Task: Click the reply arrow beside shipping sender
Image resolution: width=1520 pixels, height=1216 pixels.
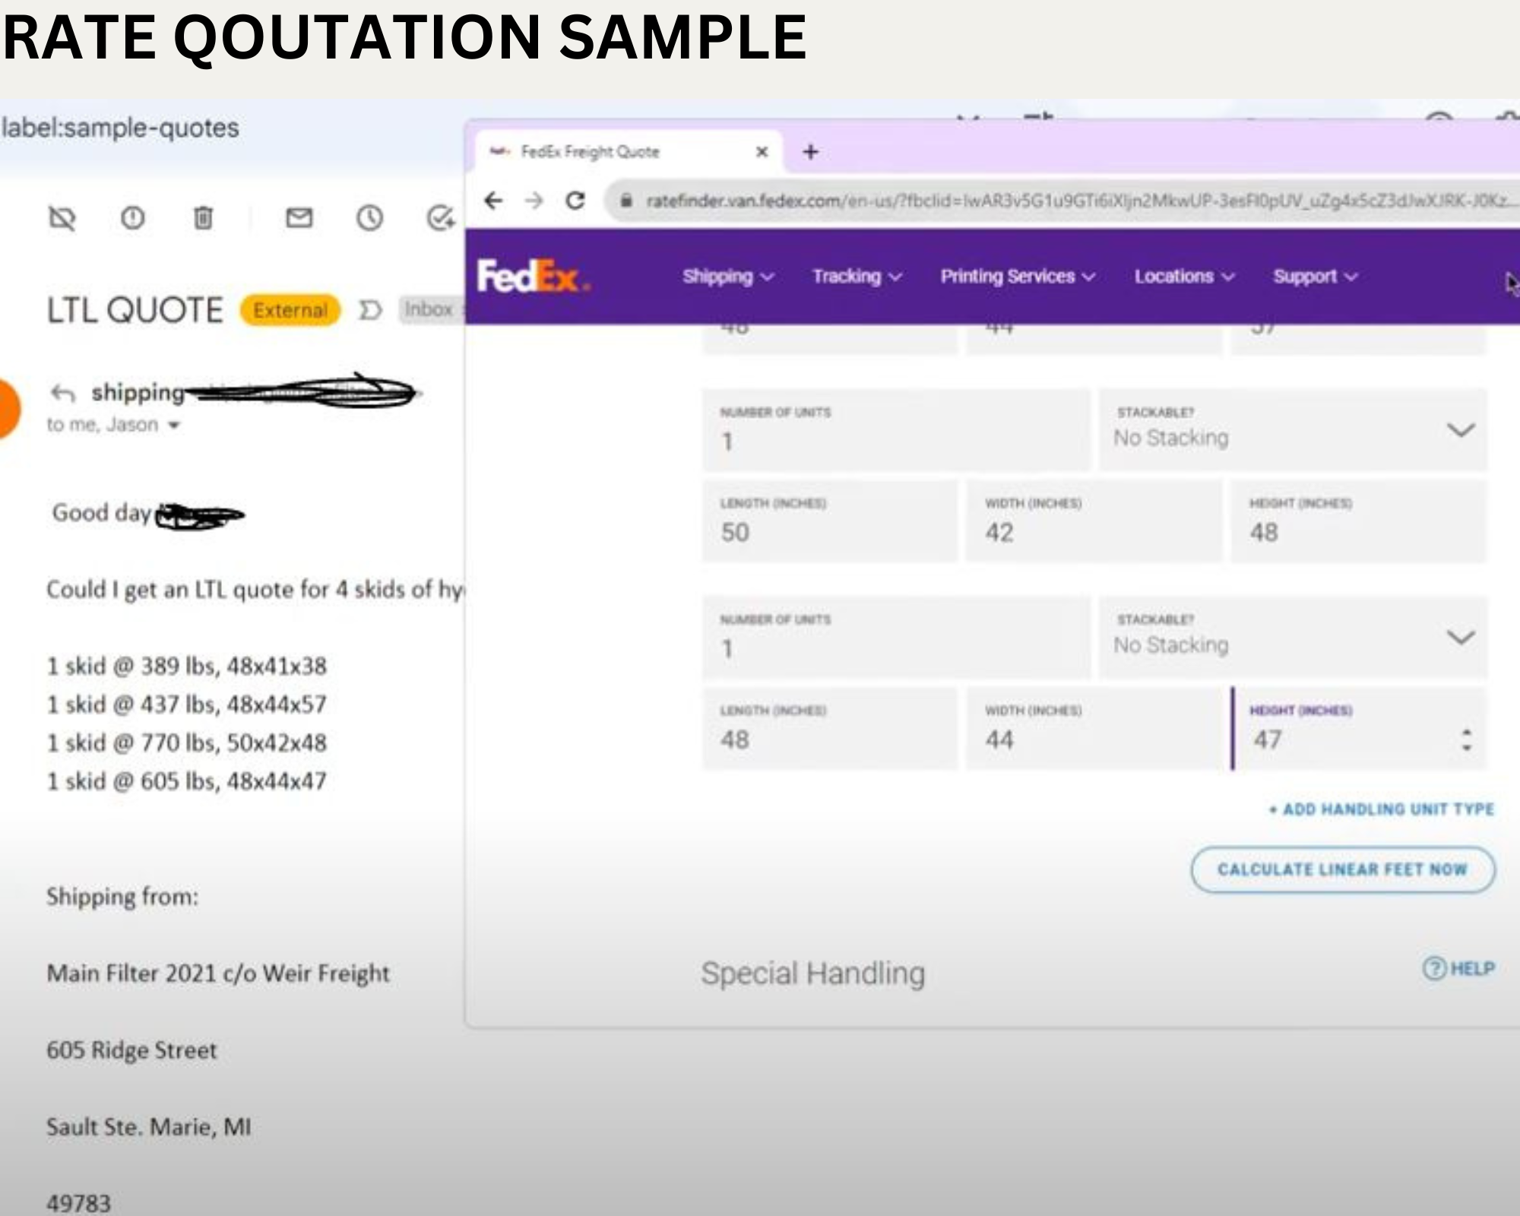Action: pyautogui.click(x=63, y=394)
